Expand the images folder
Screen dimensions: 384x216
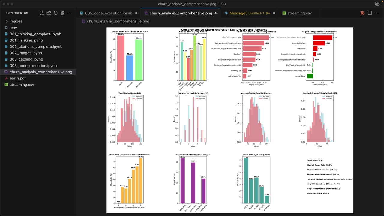point(16,21)
